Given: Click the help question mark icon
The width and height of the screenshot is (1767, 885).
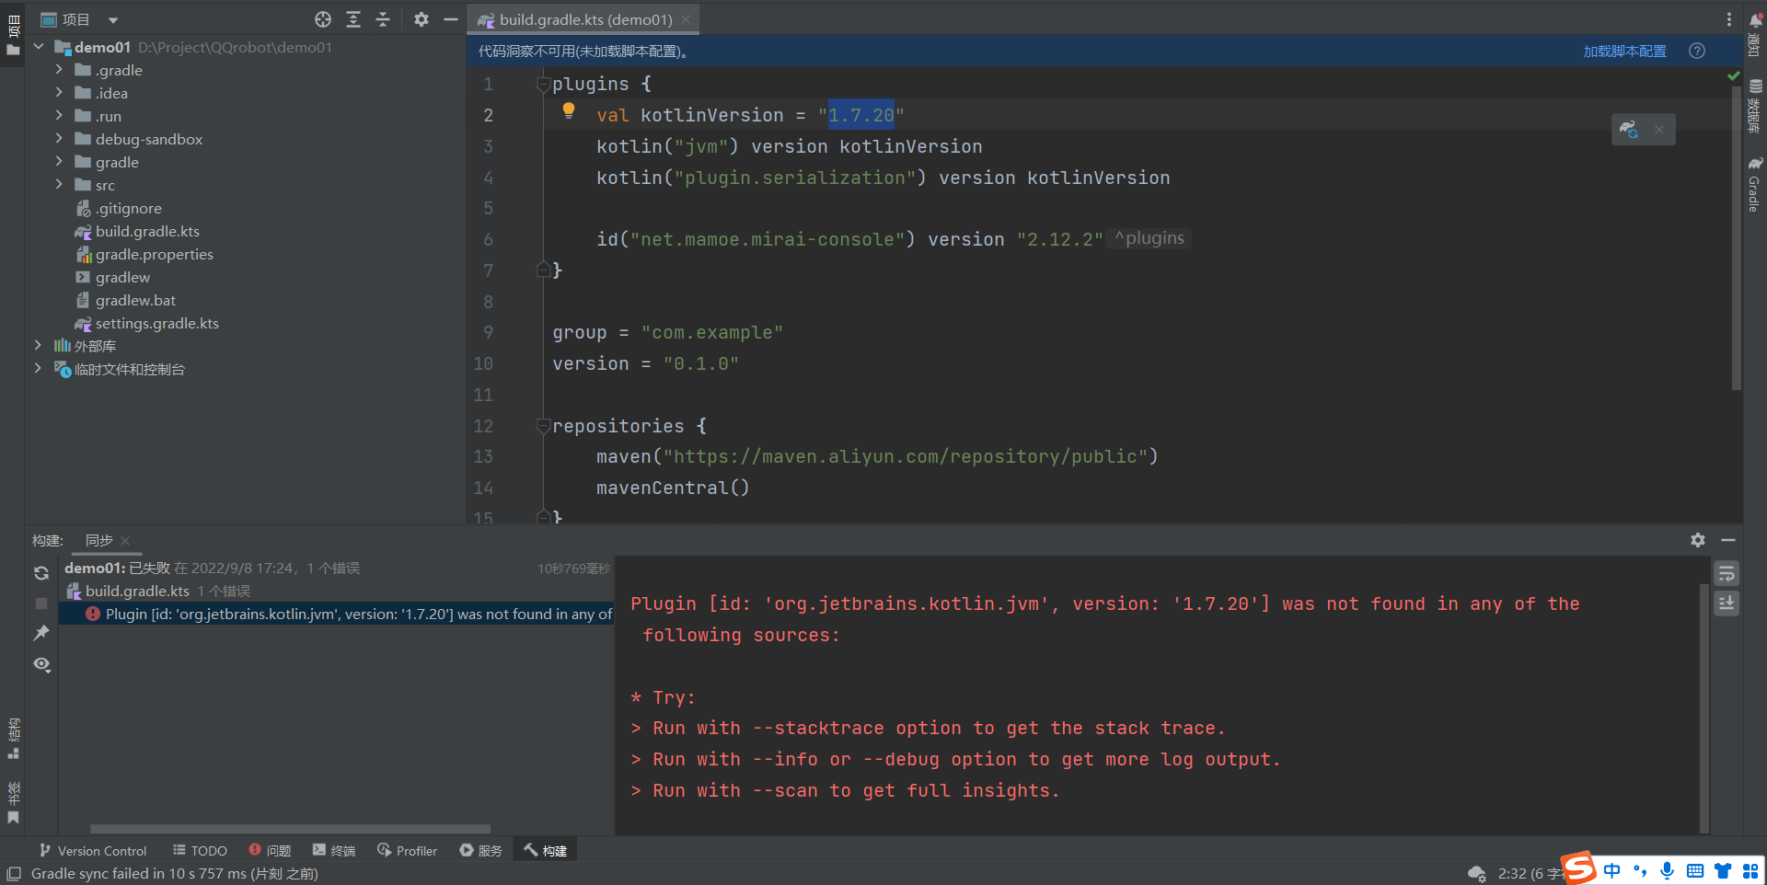Looking at the screenshot, I should [1697, 52].
